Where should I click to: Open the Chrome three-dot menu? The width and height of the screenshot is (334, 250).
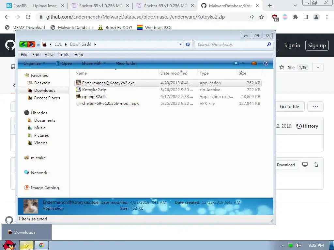click(327, 17)
